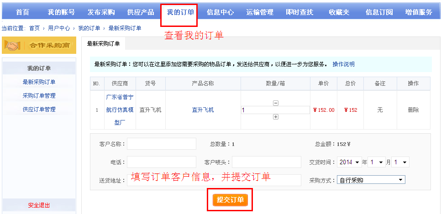The width and height of the screenshot is (441, 214).
Task: Select 信息订阅 in the top menu
Action: (x=379, y=12)
